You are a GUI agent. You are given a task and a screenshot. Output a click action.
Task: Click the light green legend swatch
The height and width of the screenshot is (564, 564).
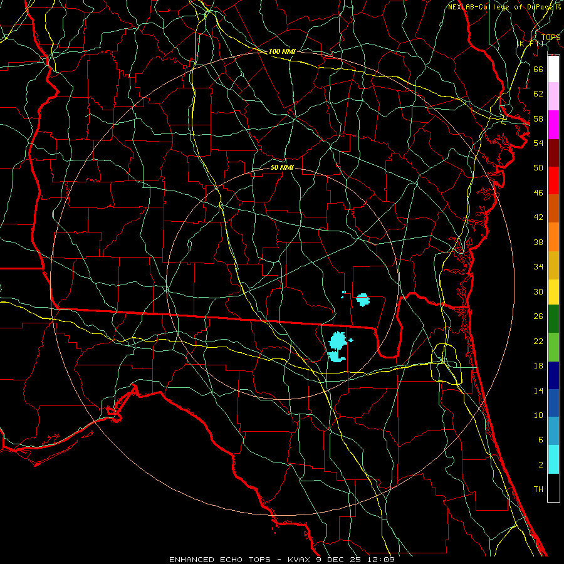coord(553,347)
